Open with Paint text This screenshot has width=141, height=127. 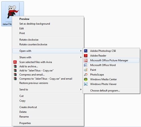coord(93,70)
